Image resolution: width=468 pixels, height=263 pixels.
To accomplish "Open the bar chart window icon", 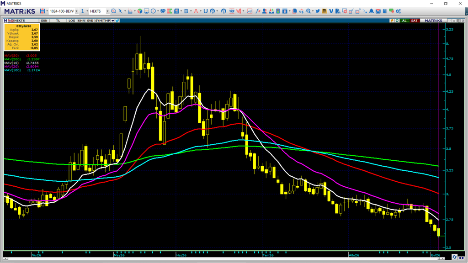I will [x=130, y=11].
